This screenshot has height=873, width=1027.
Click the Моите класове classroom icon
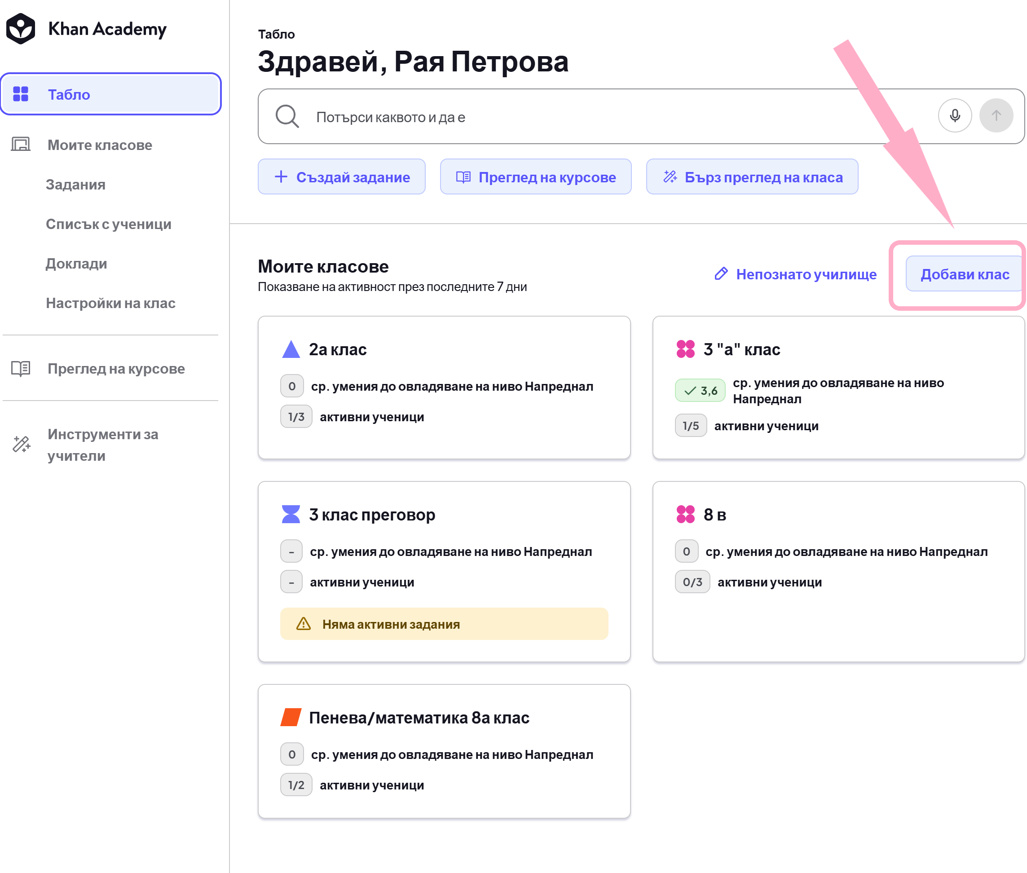pos(21,145)
